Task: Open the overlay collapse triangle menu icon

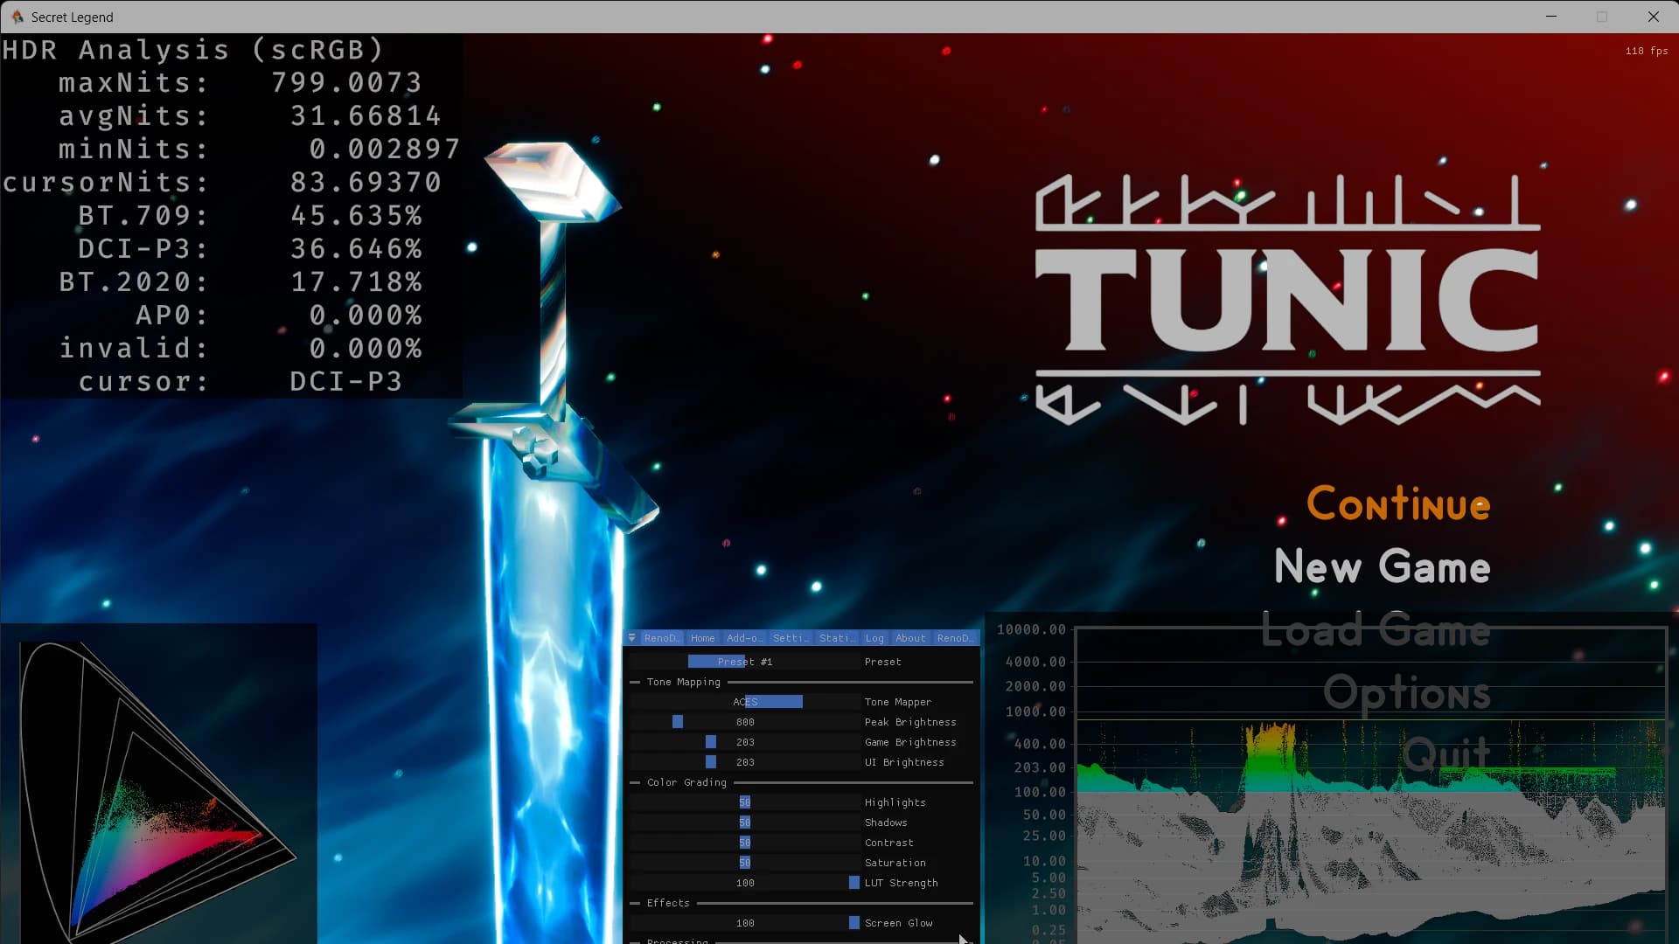Action: coord(631,638)
